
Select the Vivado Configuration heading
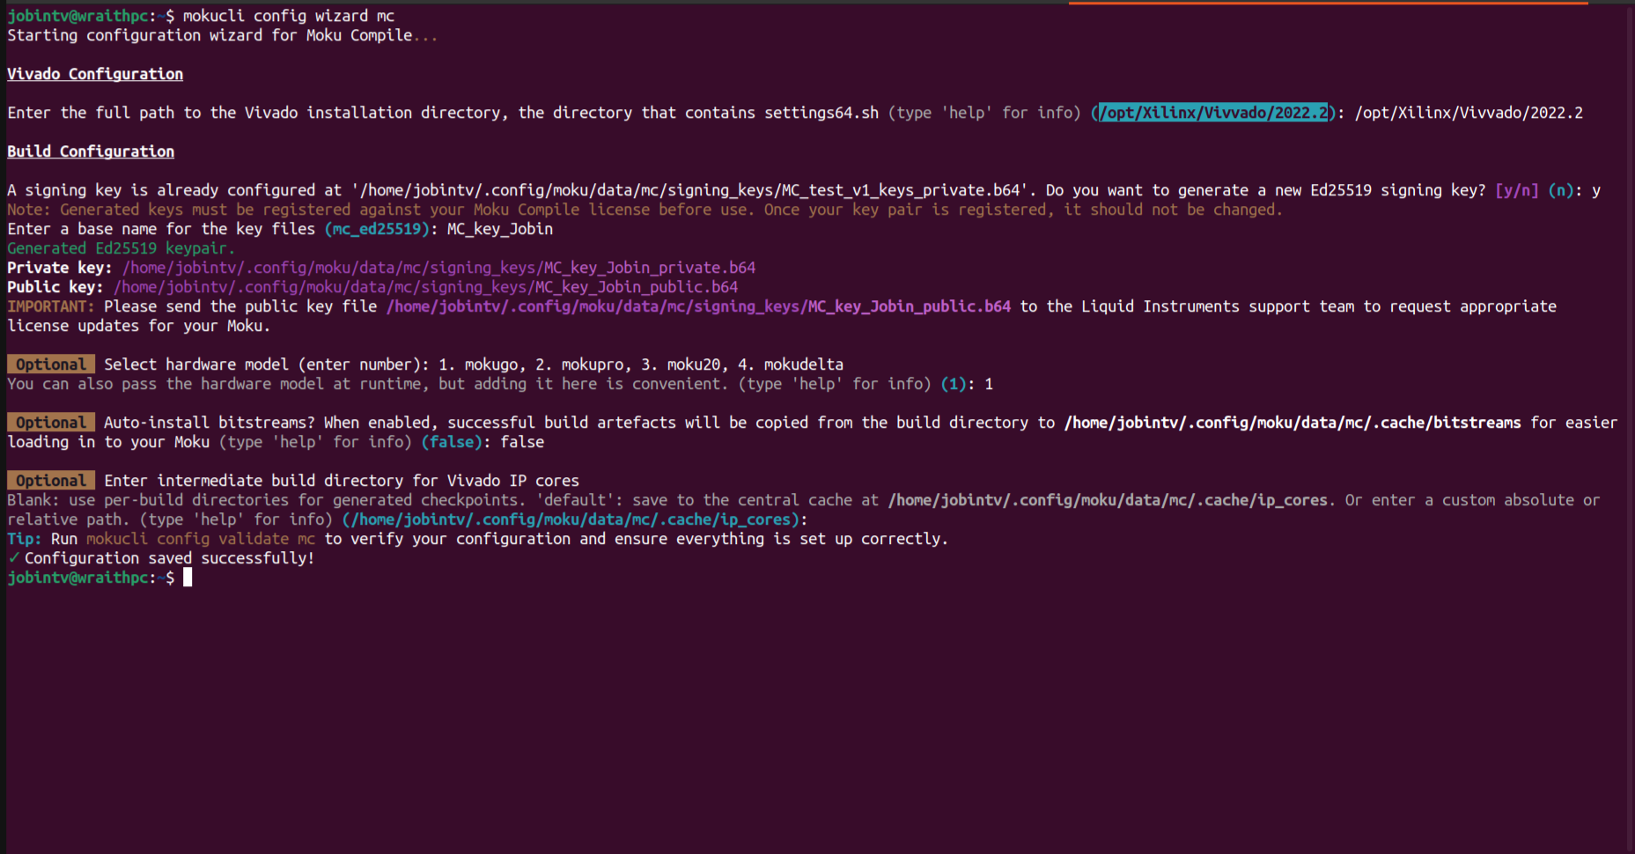(94, 73)
